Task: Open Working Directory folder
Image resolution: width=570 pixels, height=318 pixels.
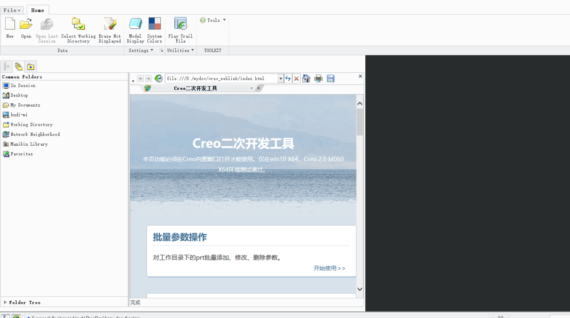Action: pyautogui.click(x=28, y=125)
